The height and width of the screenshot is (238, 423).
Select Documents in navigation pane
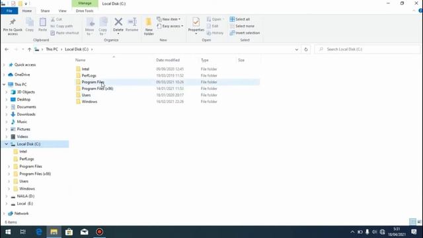tap(26, 107)
